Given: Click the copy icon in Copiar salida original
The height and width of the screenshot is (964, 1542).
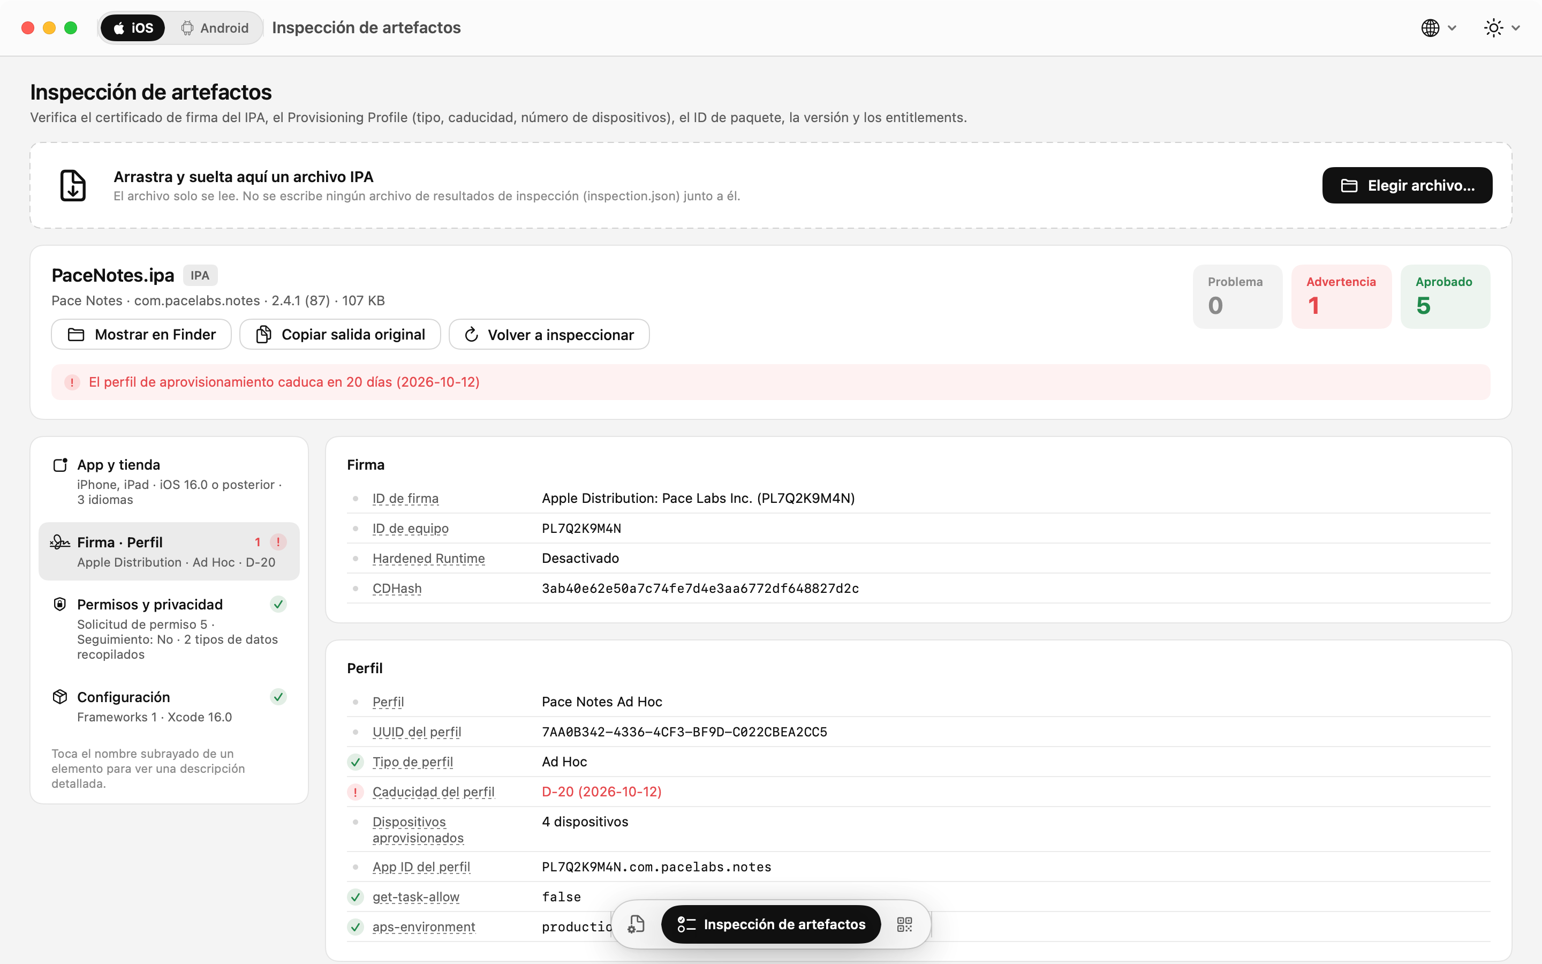Looking at the screenshot, I should [x=264, y=335].
